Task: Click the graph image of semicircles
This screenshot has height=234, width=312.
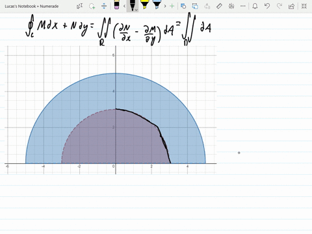Action: pyautogui.click(x=110, y=110)
